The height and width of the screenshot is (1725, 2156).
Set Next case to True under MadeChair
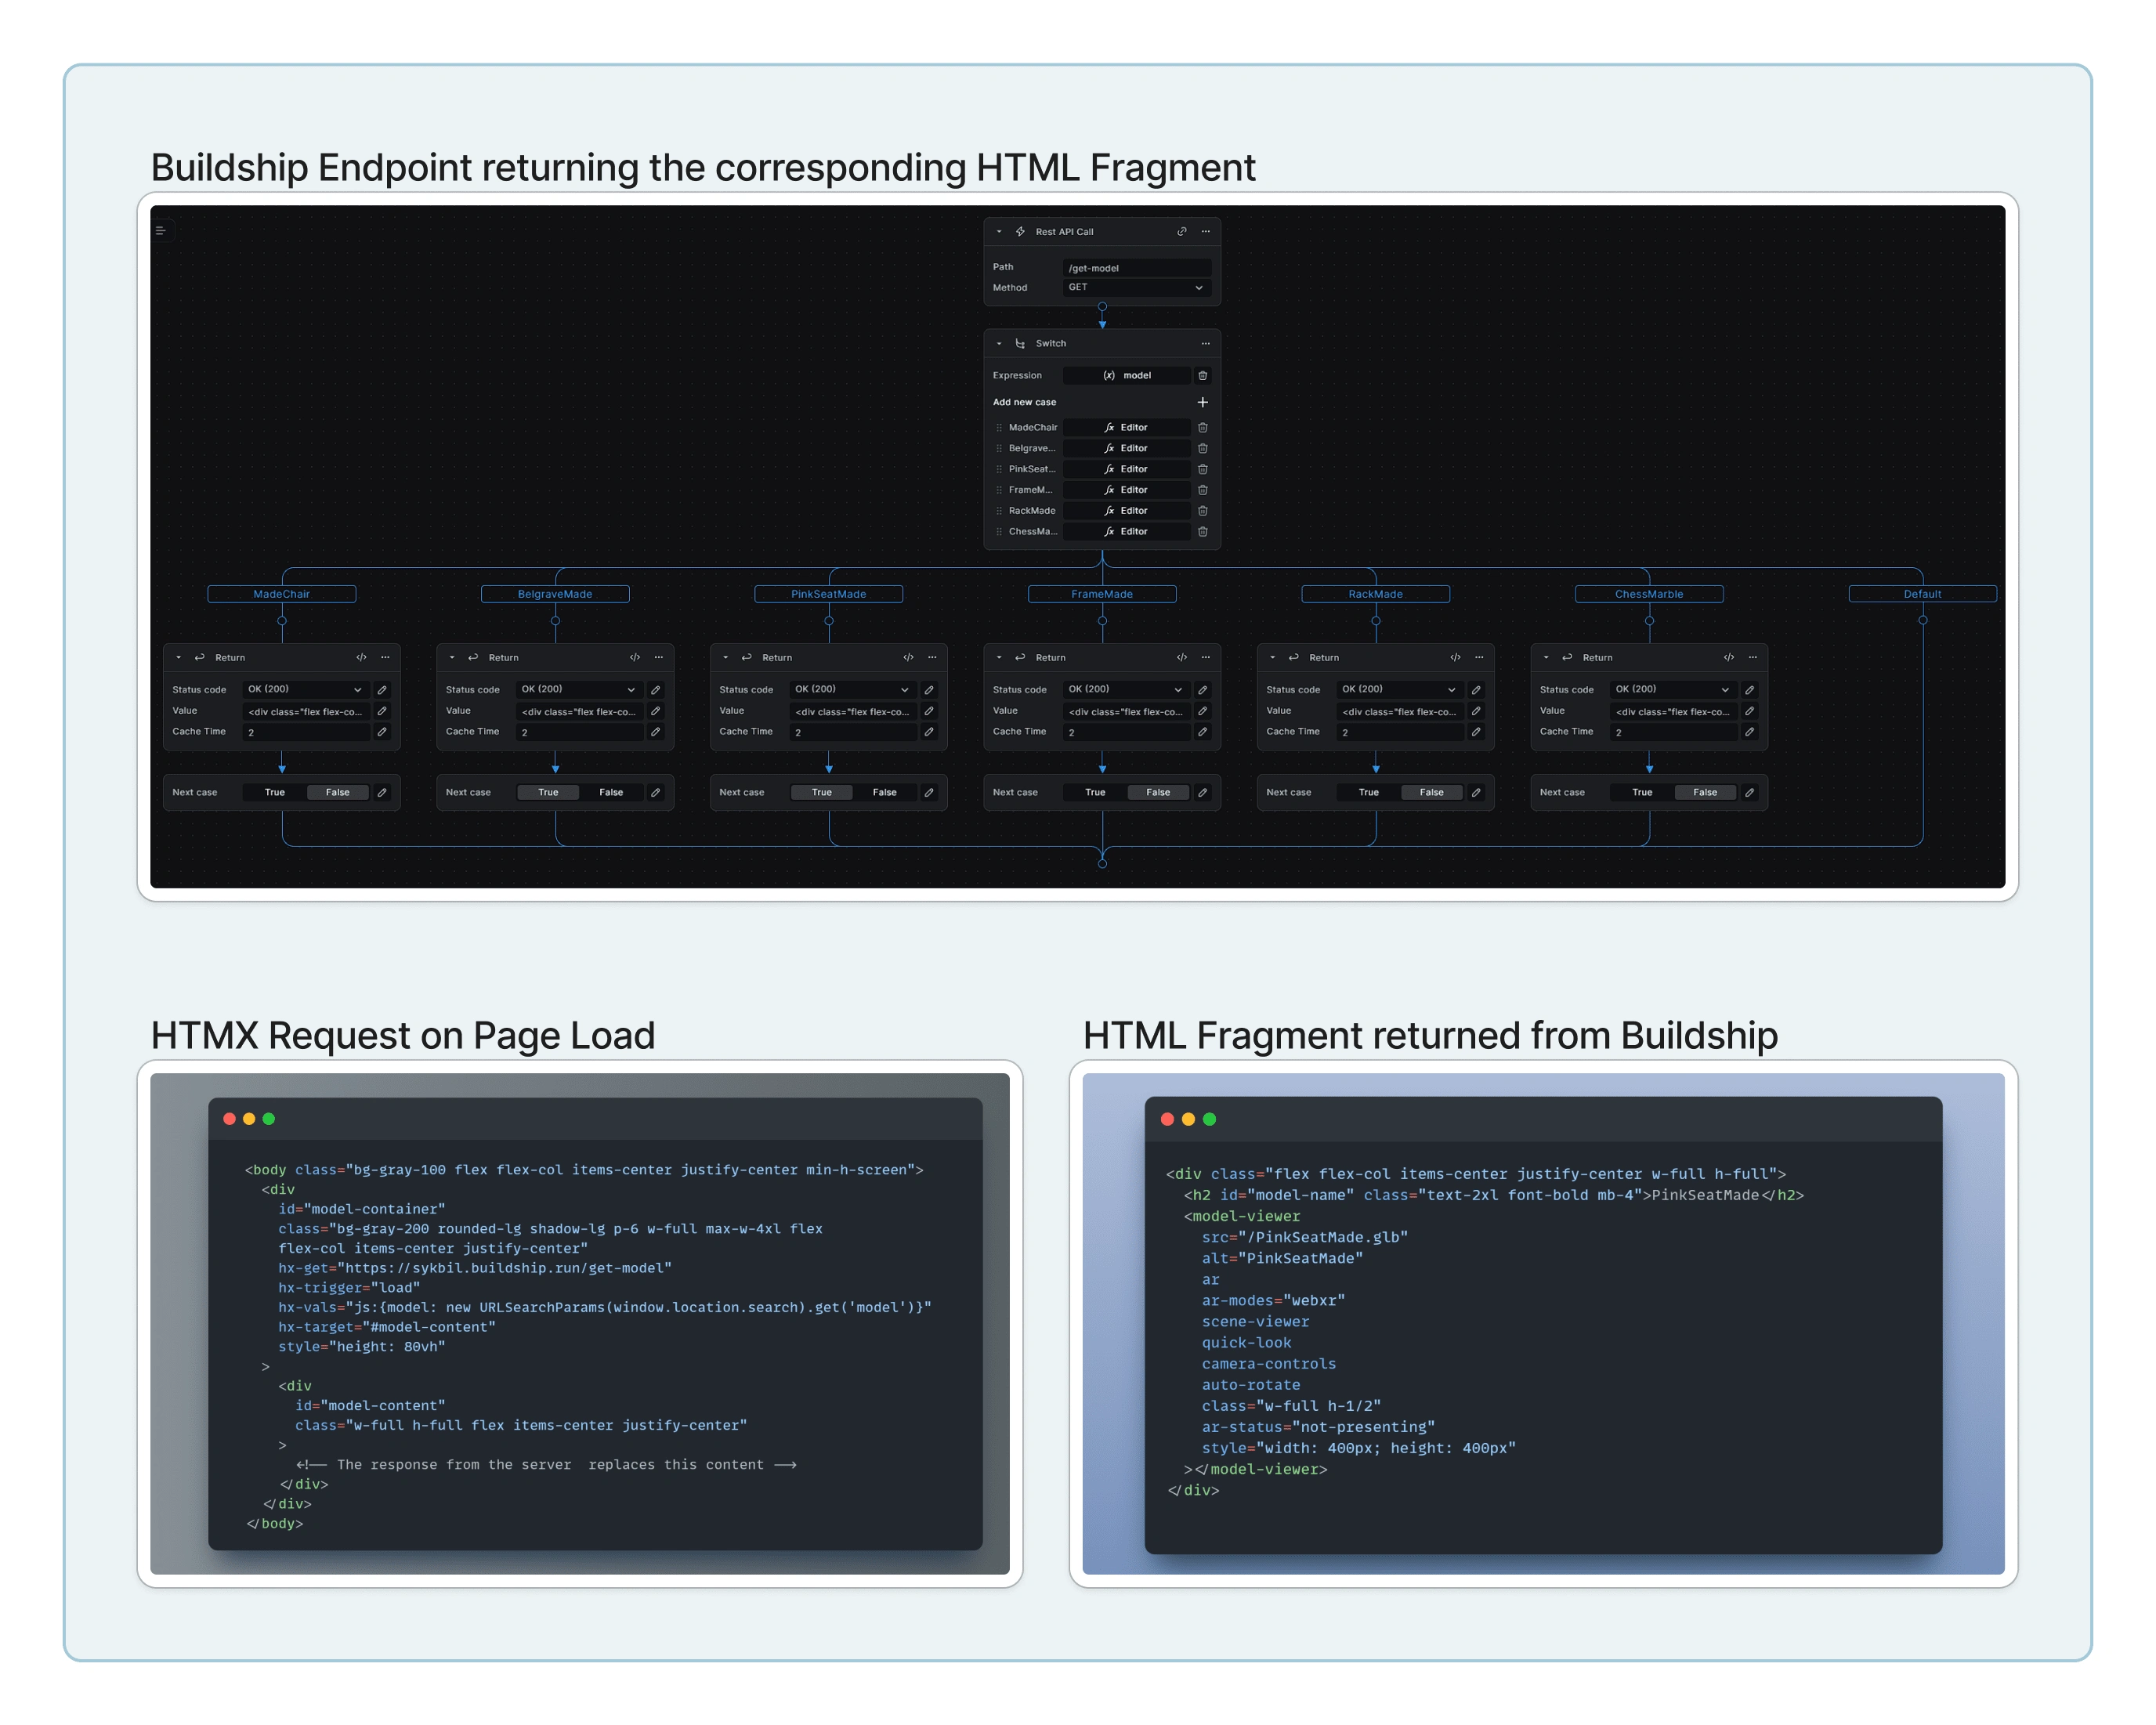[275, 792]
